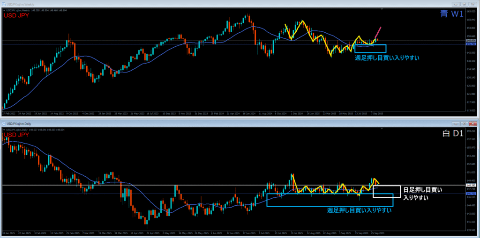Click the 31 Jul 2025 date on the Daily time axis
Image resolution: width=480 pixels, height=238 pixels.
[298, 233]
